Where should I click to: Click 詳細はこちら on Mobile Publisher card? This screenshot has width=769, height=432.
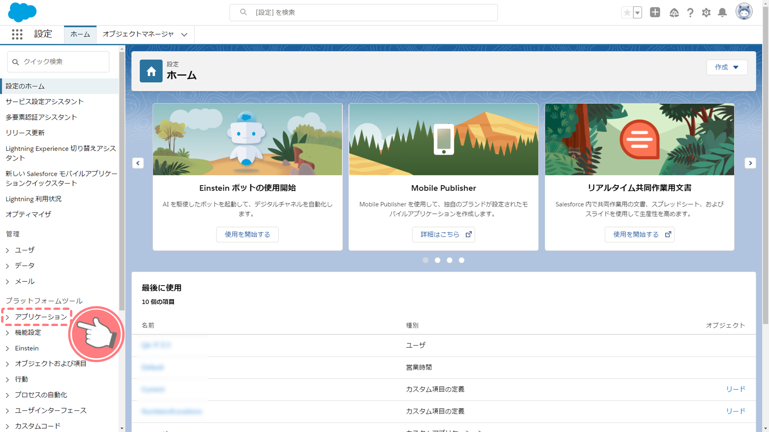coord(443,234)
